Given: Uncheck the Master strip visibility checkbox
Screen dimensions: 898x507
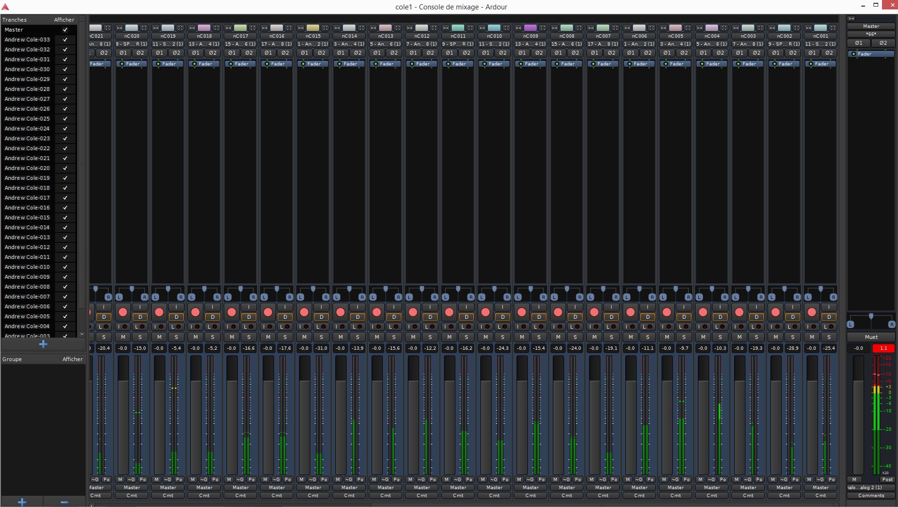Looking at the screenshot, I should pyautogui.click(x=65, y=30).
